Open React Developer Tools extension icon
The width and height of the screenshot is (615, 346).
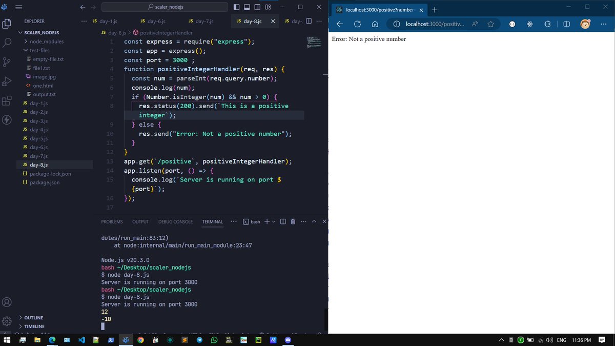click(x=530, y=24)
